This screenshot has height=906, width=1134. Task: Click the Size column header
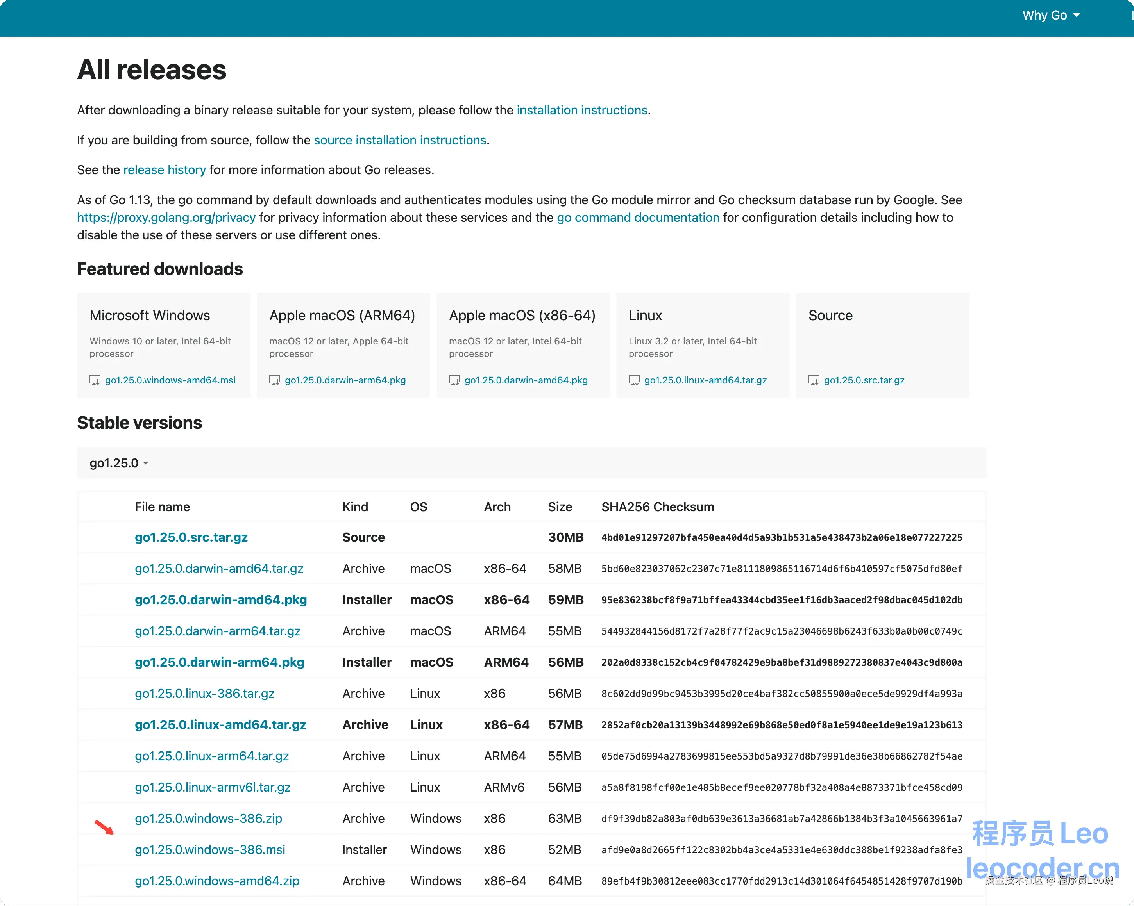pos(560,507)
